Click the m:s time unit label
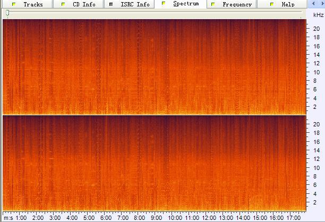Image resolution: width=325 pixels, height=222 pixels. (8, 218)
